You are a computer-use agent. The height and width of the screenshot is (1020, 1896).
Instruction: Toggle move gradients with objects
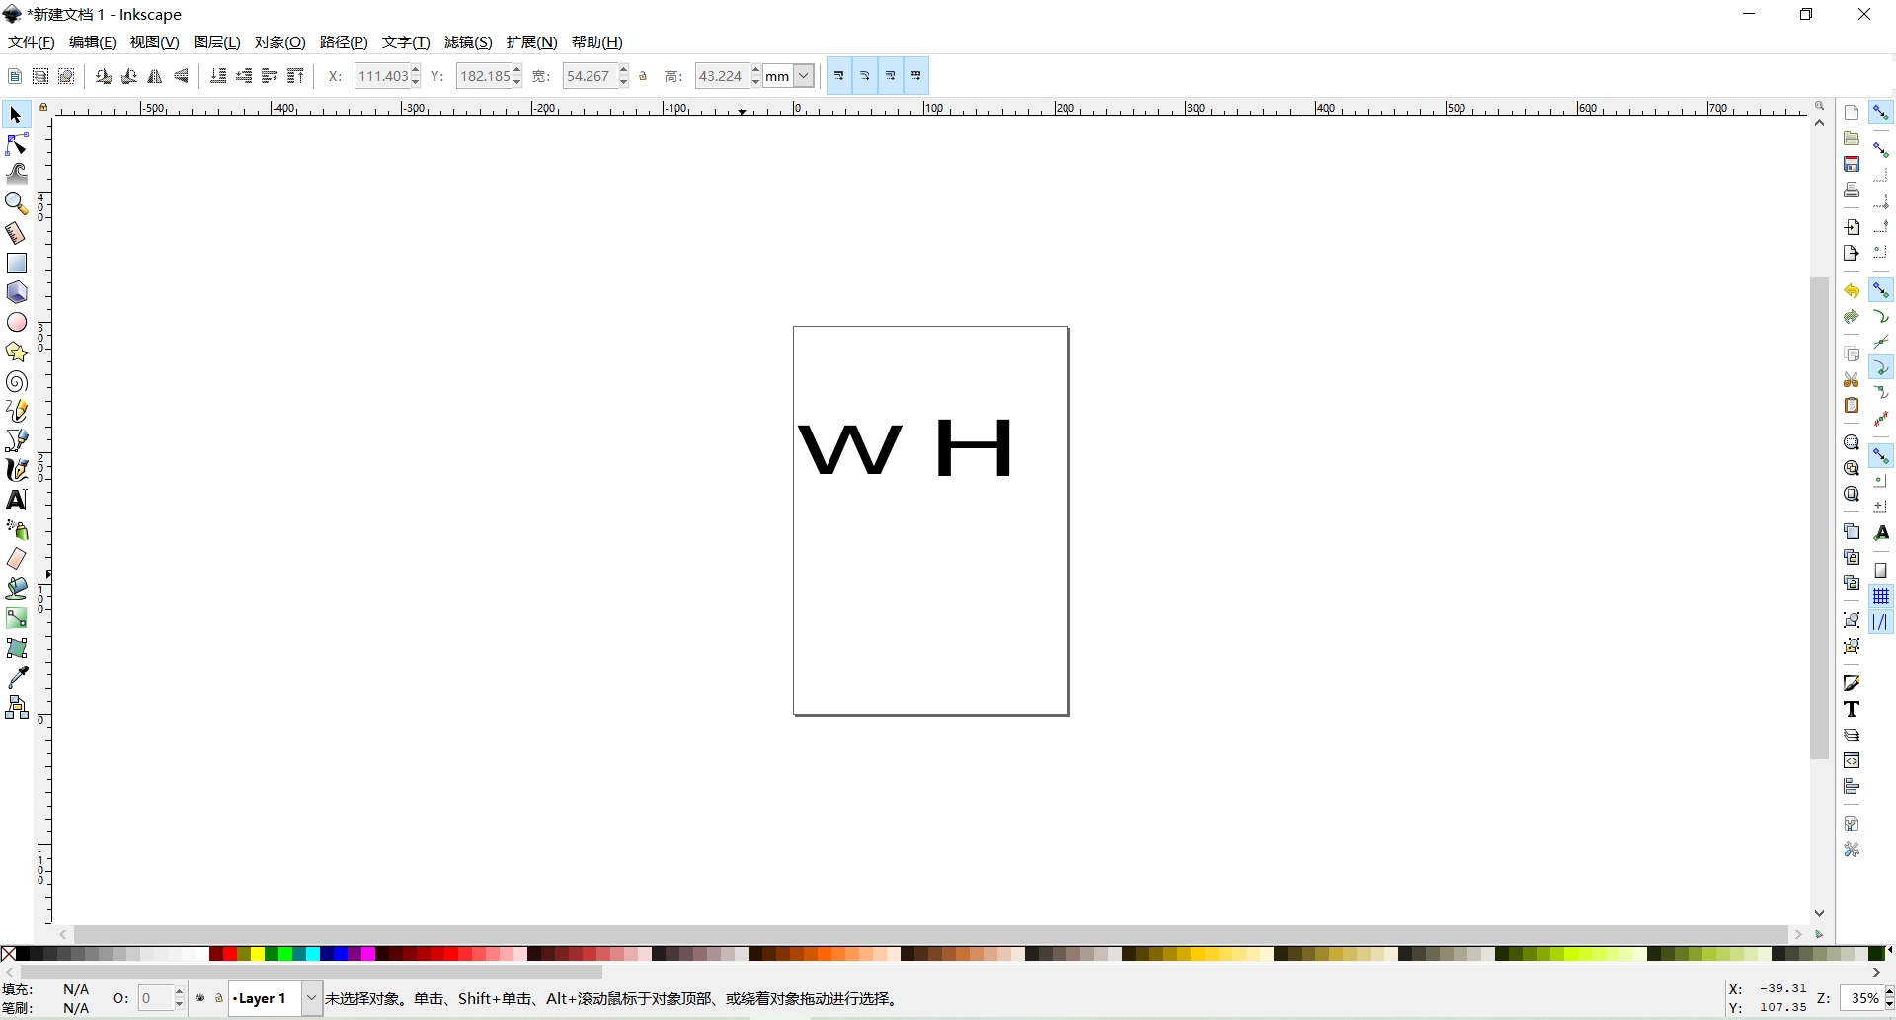pyautogui.click(x=891, y=76)
